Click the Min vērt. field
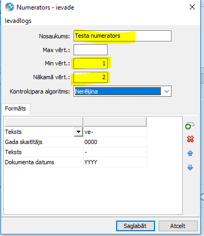This screenshot has height=236, width=204. coord(91,63)
